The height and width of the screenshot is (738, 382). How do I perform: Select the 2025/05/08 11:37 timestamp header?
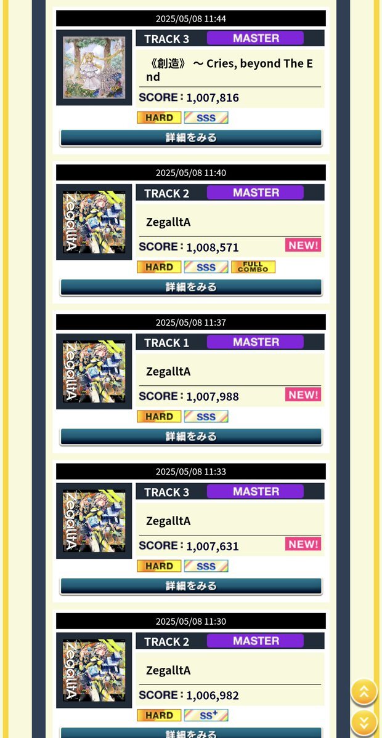click(x=191, y=323)
